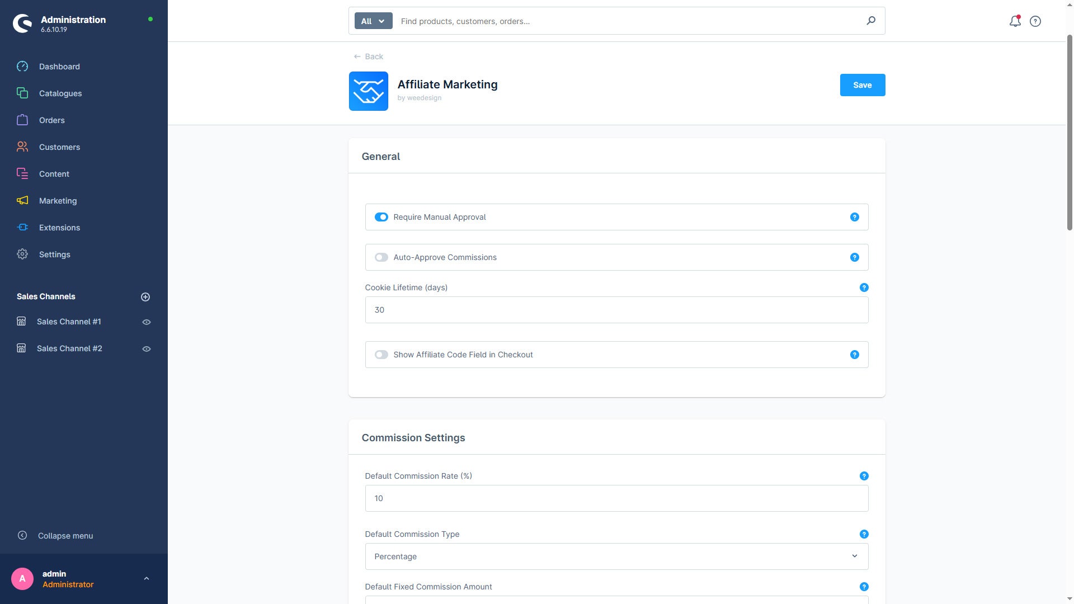Show help for Affiliate Code Field in Checkout
The image size is (1074, 604).
(x=855, y=355)
